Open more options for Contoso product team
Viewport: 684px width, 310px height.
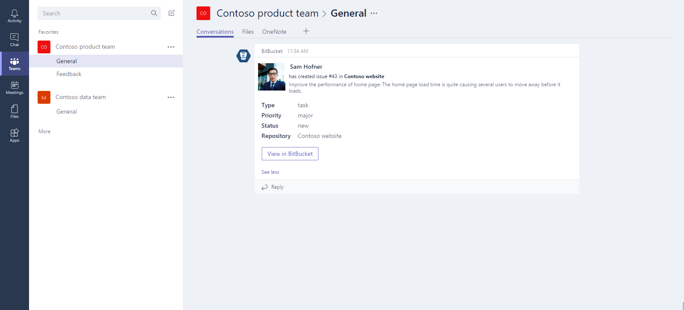(171, 47)
